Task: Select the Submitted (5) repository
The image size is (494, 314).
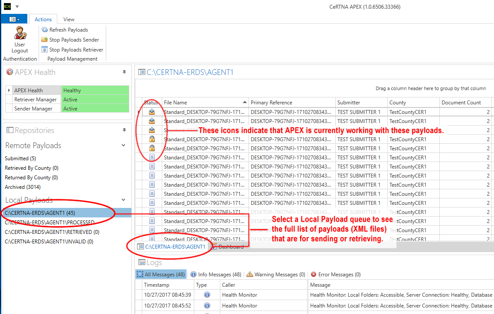Action: click(x=20, y=159)
